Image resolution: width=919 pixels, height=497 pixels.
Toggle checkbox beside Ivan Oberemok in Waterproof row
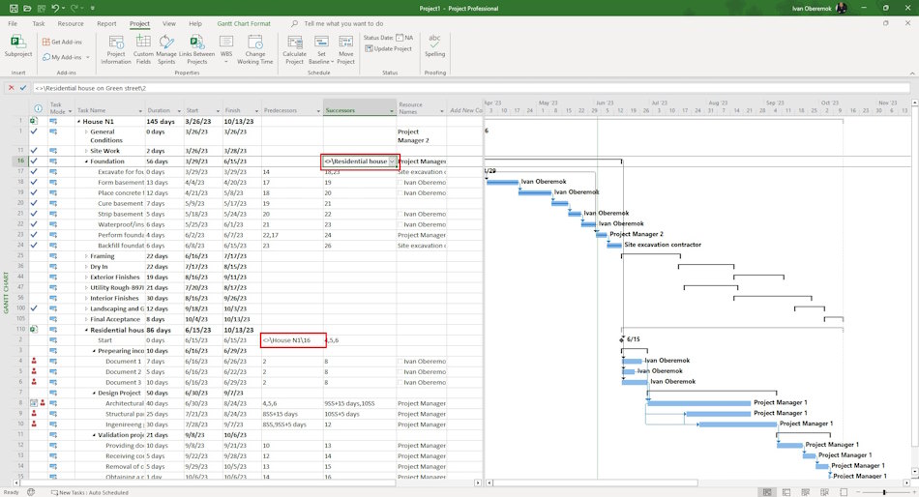click(400, 224)
